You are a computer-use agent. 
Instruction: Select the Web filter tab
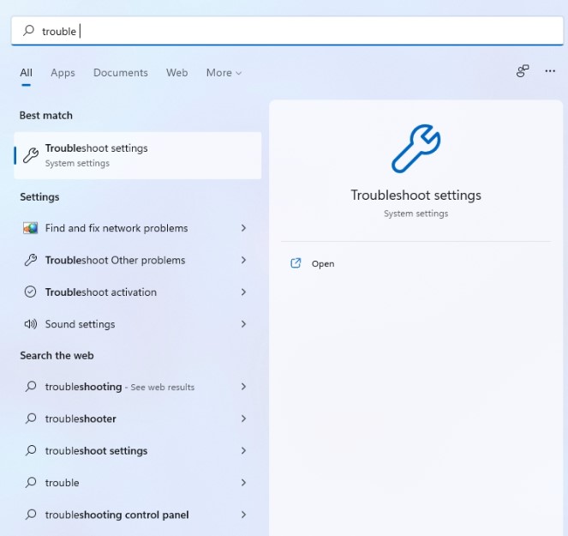point(176,73)
